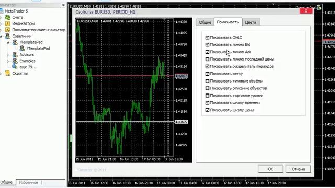Uncheck Показывать сетку checkbox

207,74
